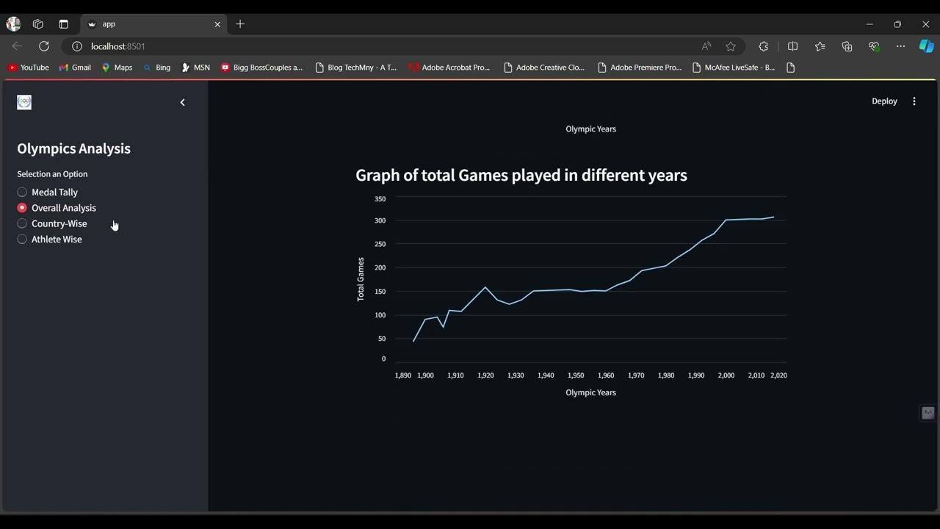Open the McAfee LiveSafe bookmark

point(733,68)
